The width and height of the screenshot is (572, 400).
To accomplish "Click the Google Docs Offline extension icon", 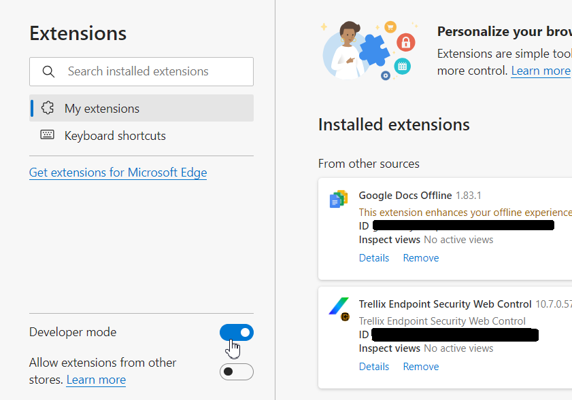I will point(339,199).
